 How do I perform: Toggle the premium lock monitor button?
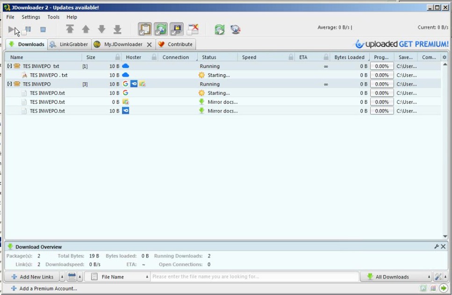coord(177,29)
